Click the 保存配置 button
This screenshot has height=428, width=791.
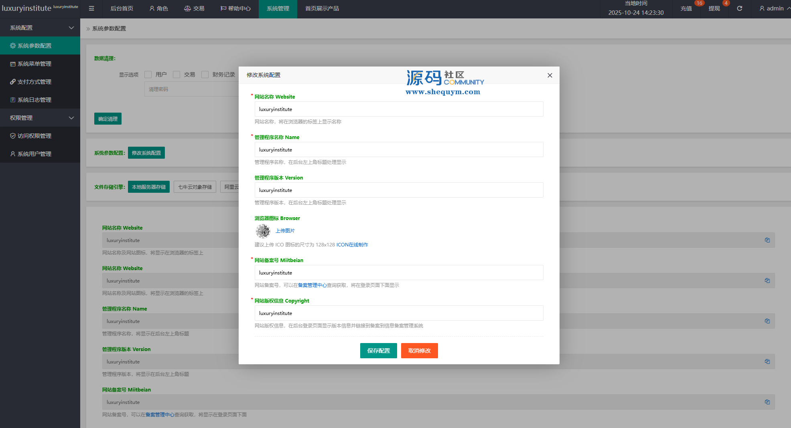click(x=378, y=351)
